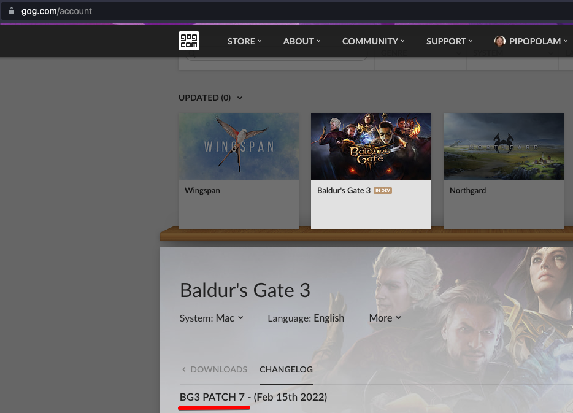Open the Wingspan cover thumbnail

tap(239, 147)
